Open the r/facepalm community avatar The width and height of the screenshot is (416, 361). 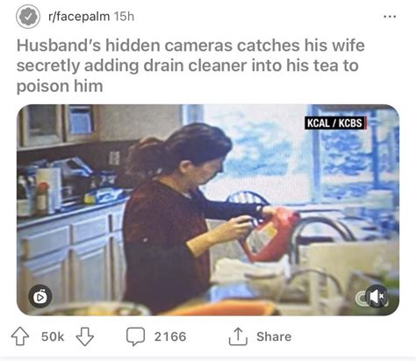pyautogui.click(x=28, y=17)
